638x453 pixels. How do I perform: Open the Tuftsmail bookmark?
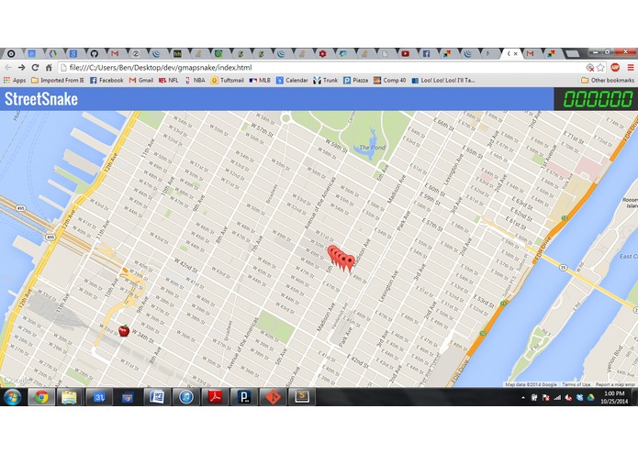[227, 81]
